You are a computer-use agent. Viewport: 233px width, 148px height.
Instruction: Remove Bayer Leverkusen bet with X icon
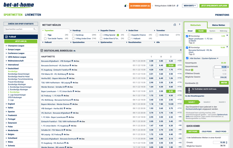[x=227, y=35]
